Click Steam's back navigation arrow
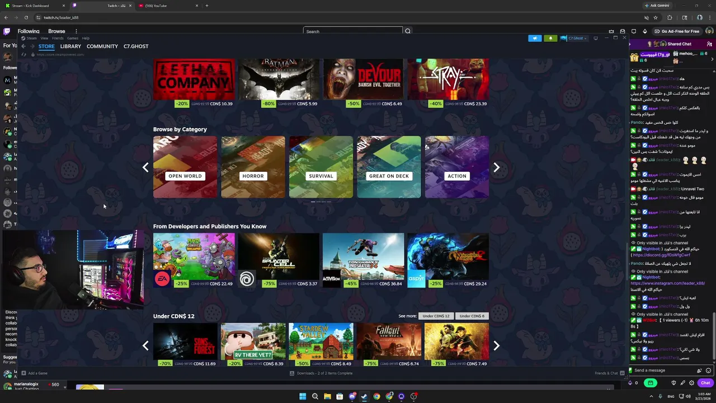 pyautogui.click(x=23, y=46)
